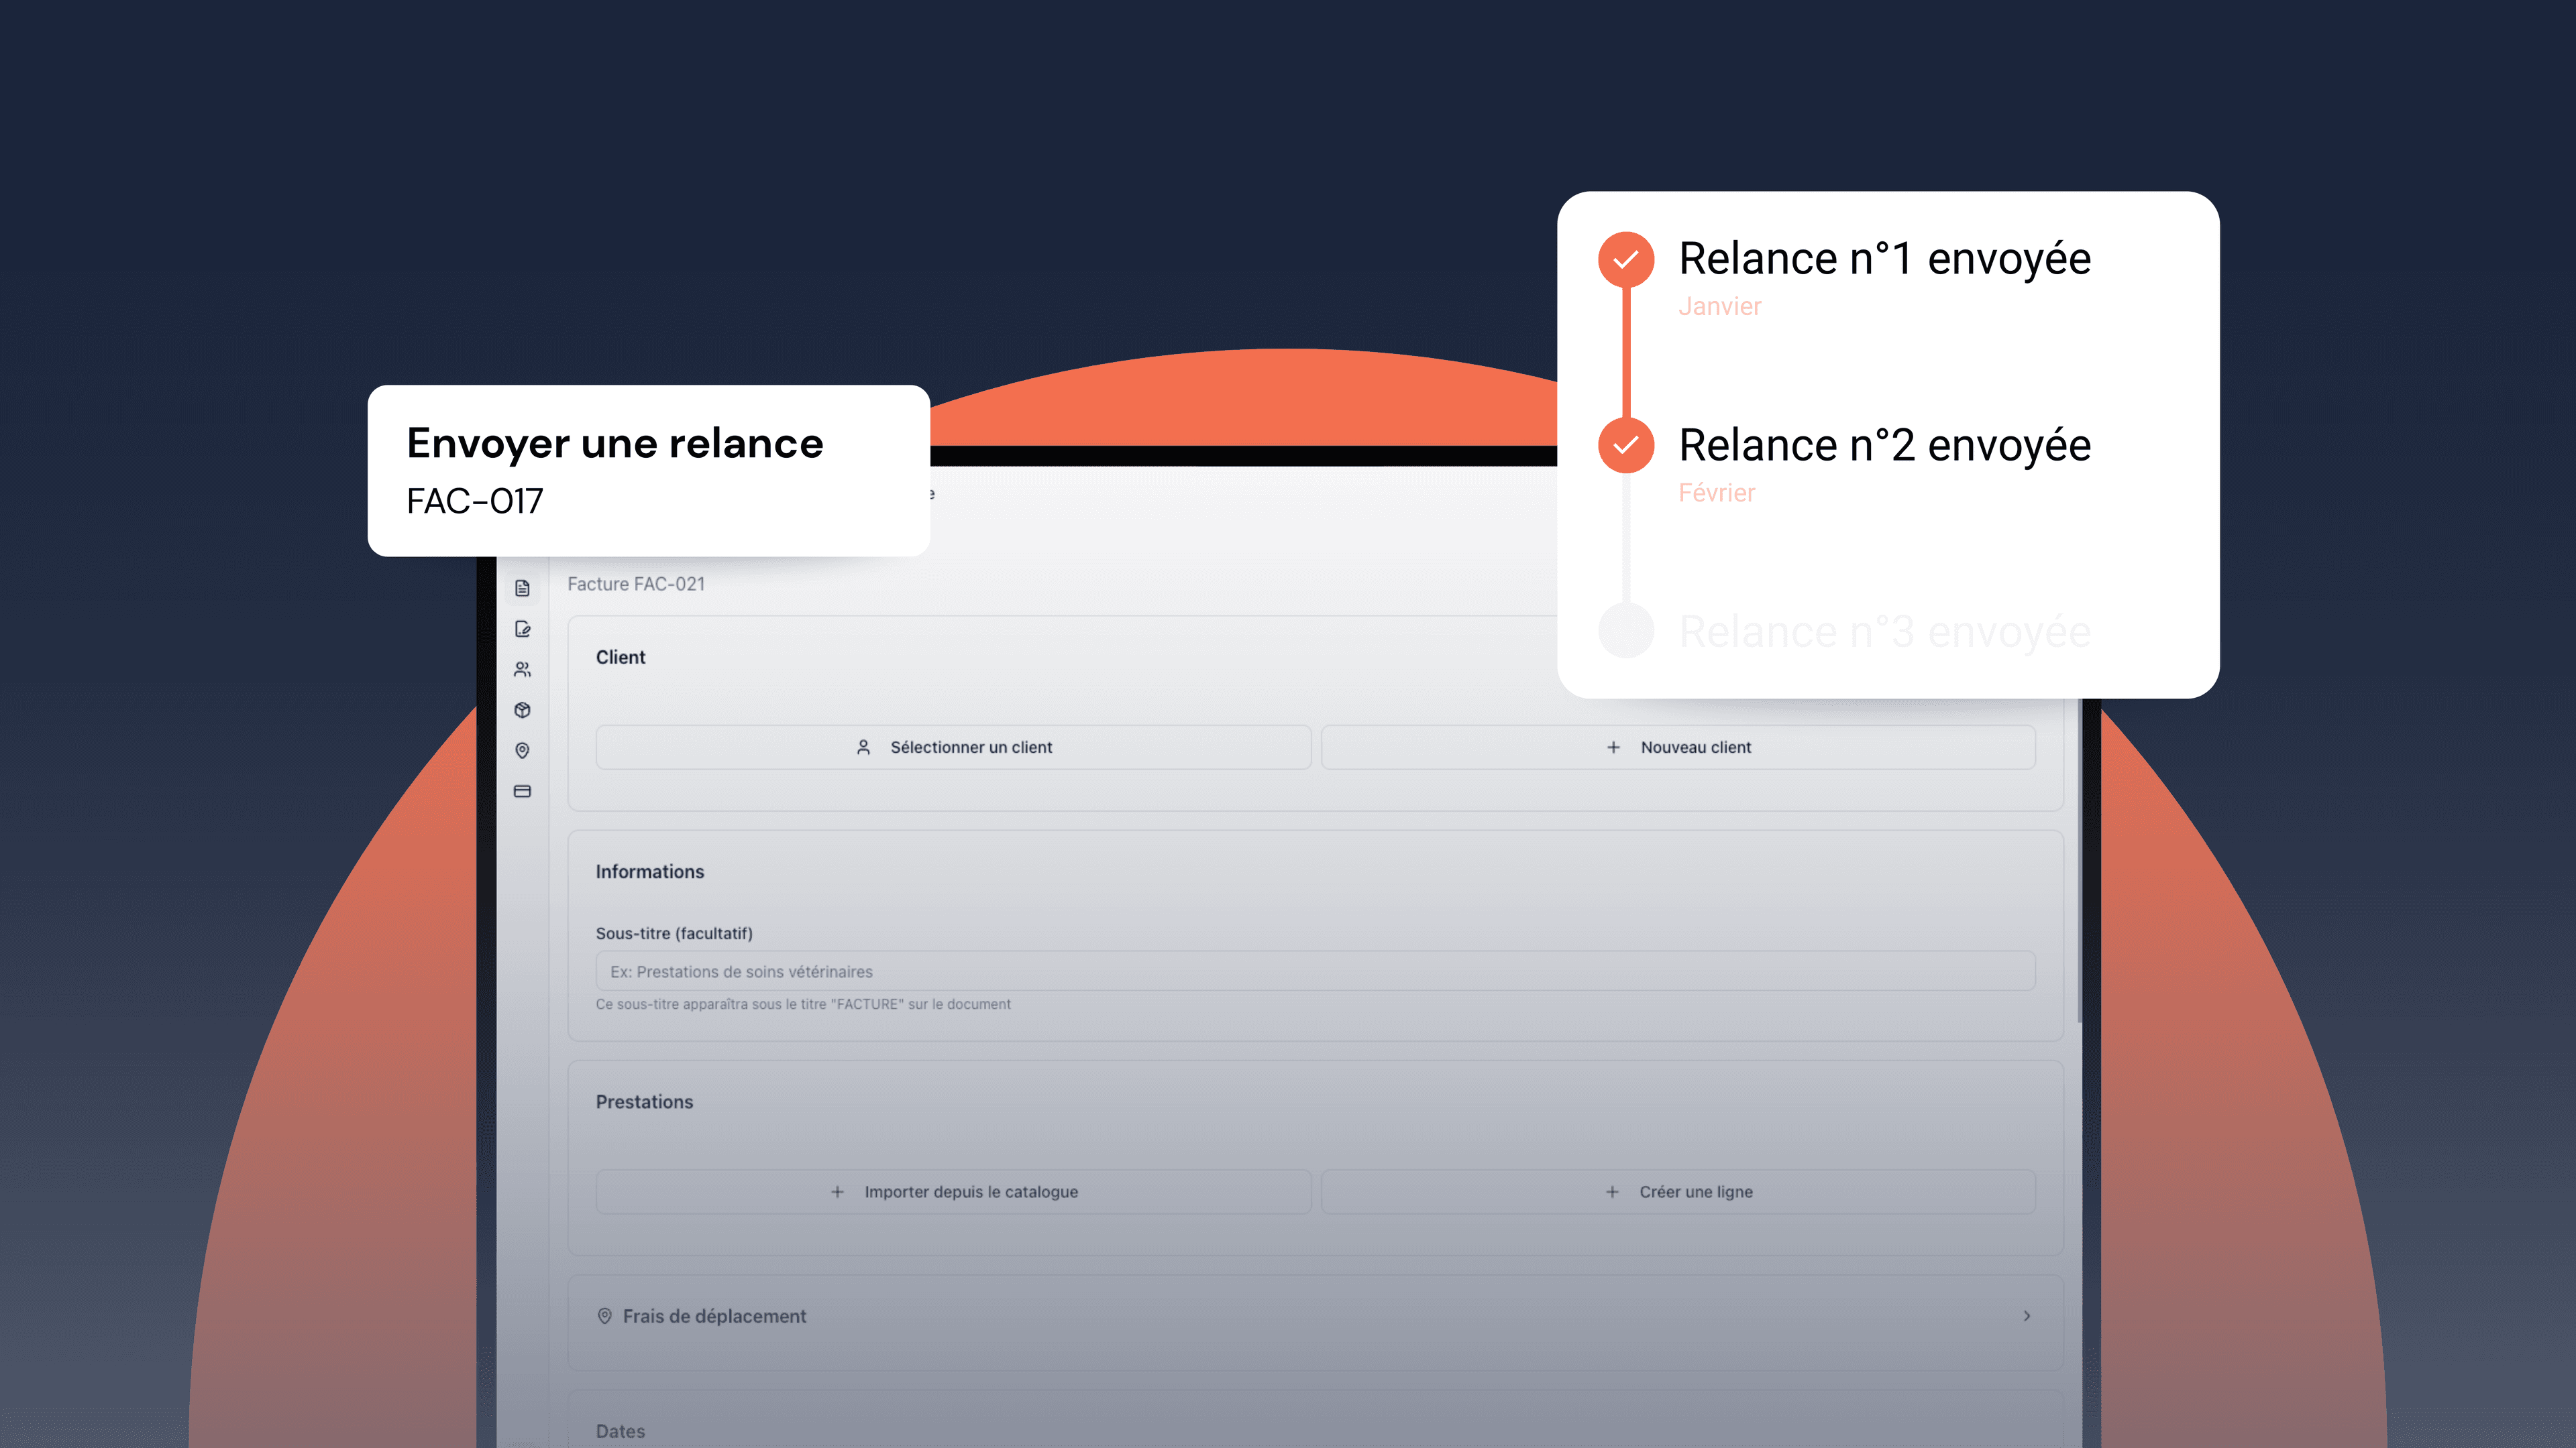Screen dimensions: 2576x1448
Task: Open the Facture FAC-021 breadcrumb
Action: 637,584
